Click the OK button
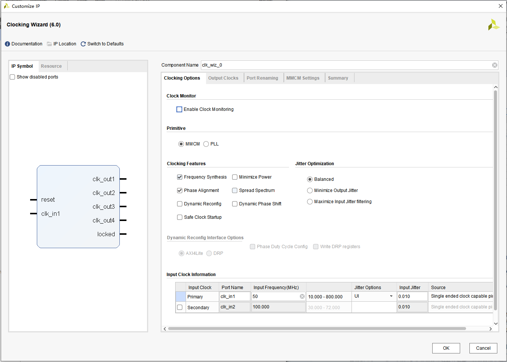 pyautogui.click(x=446, y=348)
